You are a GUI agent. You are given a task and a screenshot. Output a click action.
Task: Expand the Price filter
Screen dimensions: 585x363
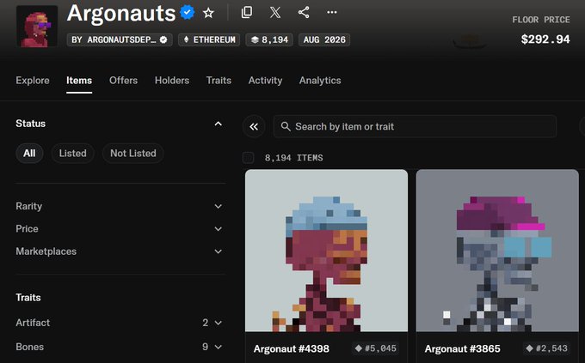[x=120, y=228]
